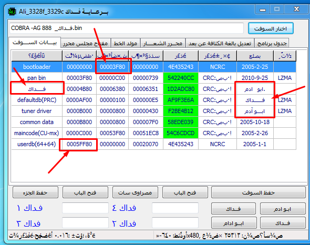Image resolution: width=310 pixels, height=245 pixels.
Task: Select the جدول برنامج tab
Action: 272,43
